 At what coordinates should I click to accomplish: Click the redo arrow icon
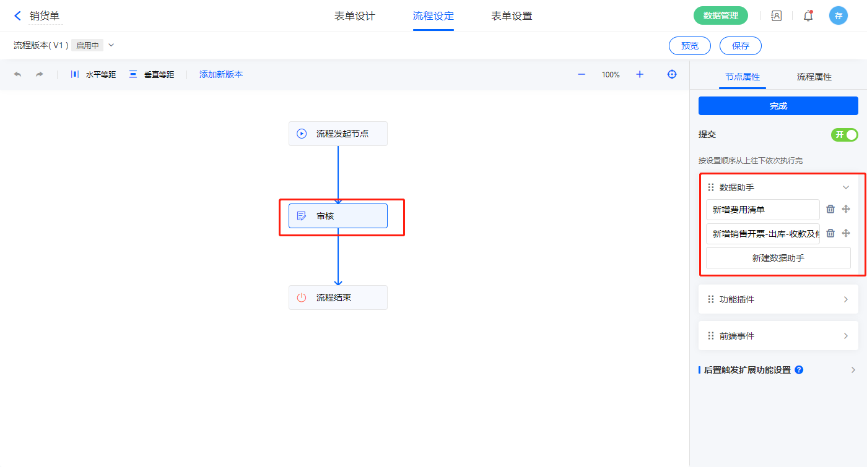pos(40,74)
